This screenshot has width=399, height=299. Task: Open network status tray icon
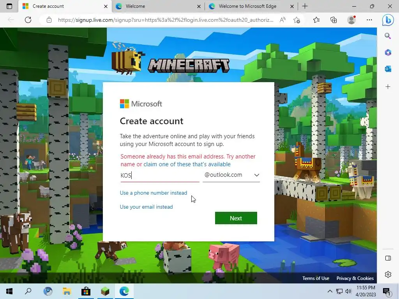[x=339, y=291]
